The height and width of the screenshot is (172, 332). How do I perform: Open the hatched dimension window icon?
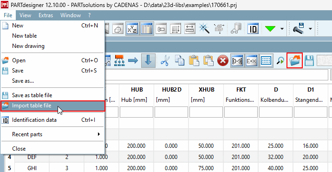(176, 29)
